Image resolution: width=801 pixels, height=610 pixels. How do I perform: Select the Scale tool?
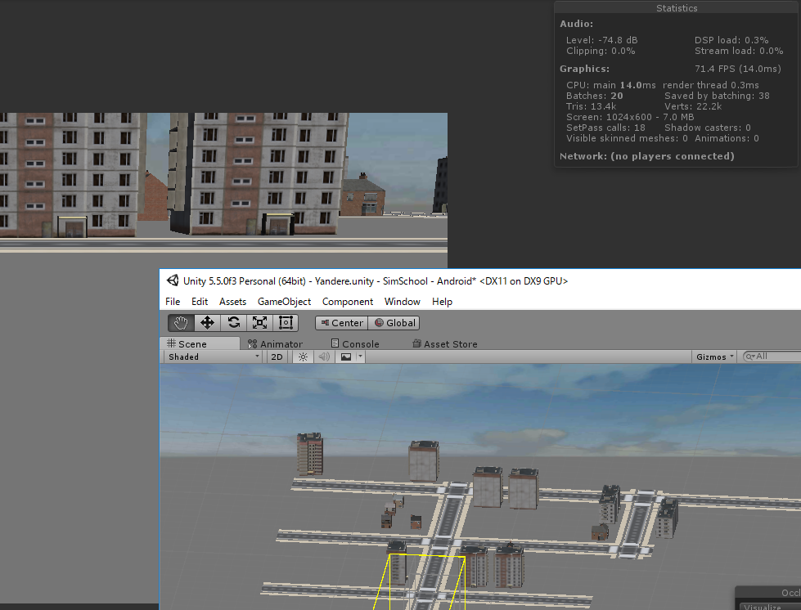pos(260,323)
